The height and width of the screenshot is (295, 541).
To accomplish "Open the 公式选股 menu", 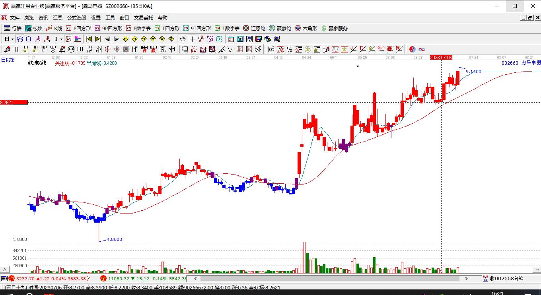I will click(x=77, y=18).
